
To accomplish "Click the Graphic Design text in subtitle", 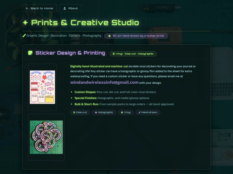I will click(x=37, y=36).
